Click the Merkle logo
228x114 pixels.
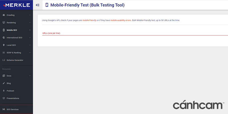click(x=17, y=5)
